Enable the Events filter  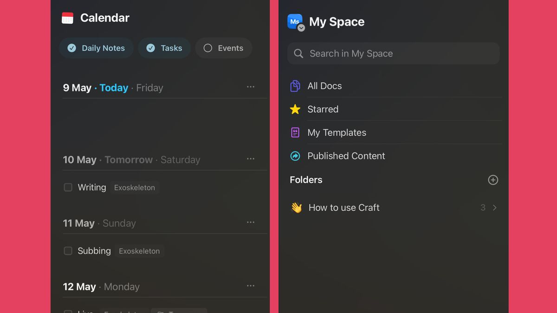point(224,48)
